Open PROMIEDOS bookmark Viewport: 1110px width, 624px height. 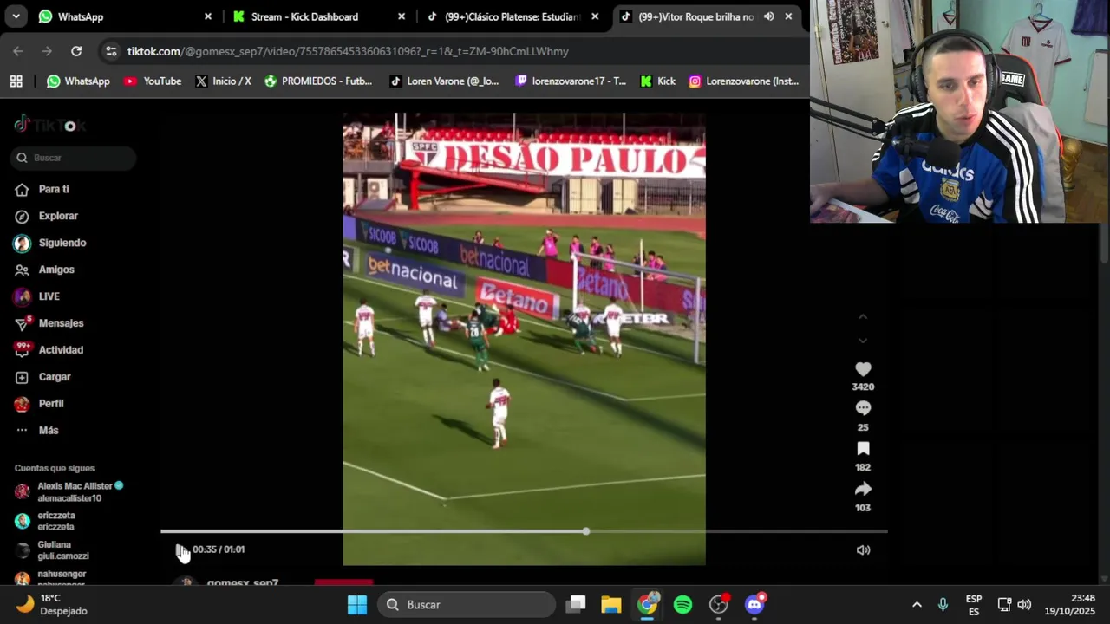[318, 81]
